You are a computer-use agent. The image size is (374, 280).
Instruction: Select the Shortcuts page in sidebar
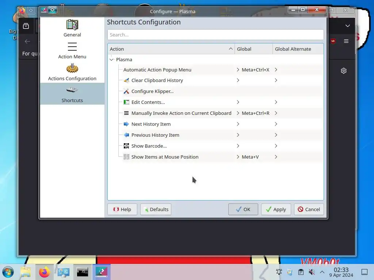pyautogui.click(x=72, y=94)
